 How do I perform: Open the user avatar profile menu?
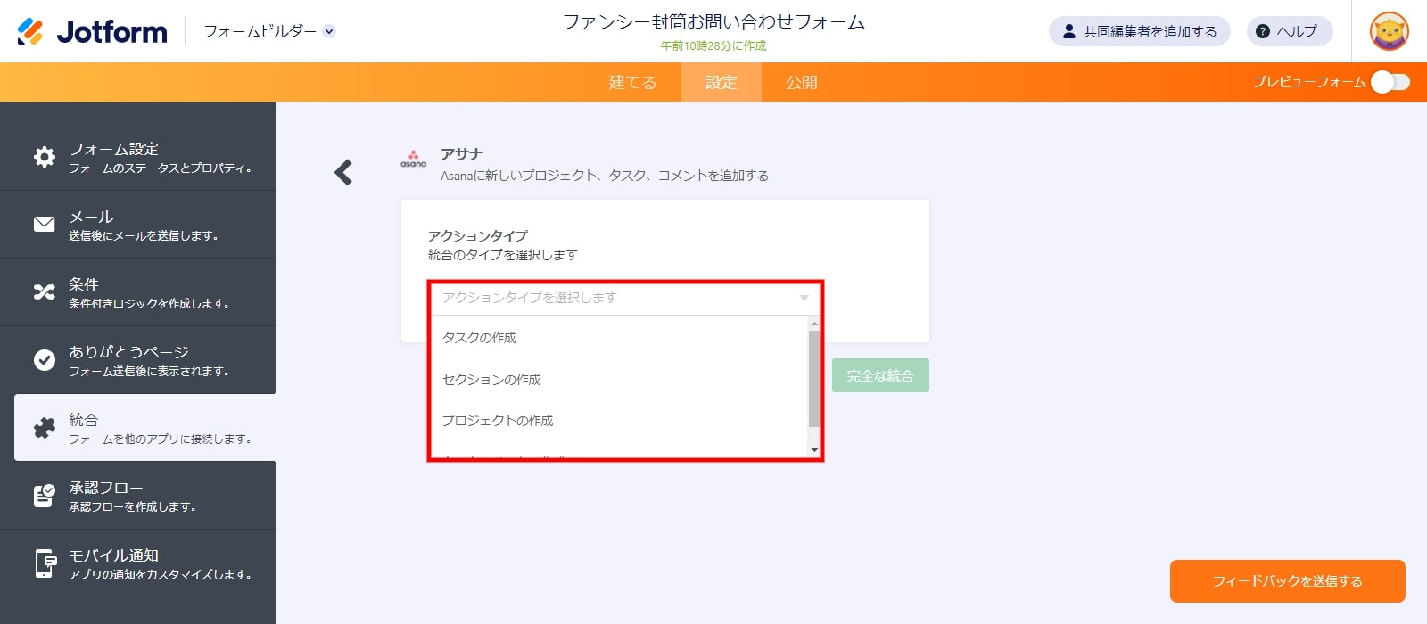[x=1389, y=31]
